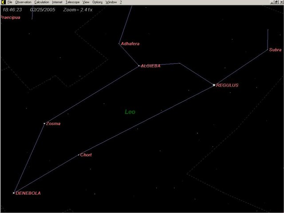Screen dimensions: 284x213
Task: Click the Adhafera star label
Action: 130,44
